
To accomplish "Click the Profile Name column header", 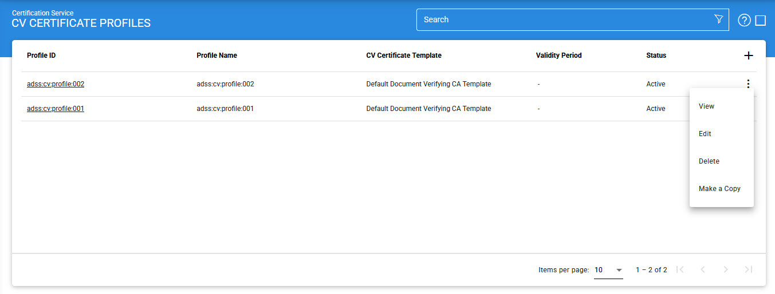I will [x=217, y=55].
